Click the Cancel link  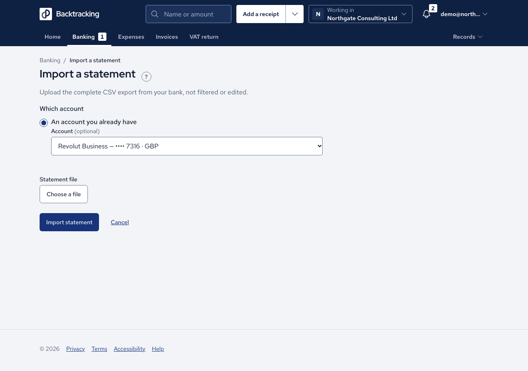click(x=120, y=222)
